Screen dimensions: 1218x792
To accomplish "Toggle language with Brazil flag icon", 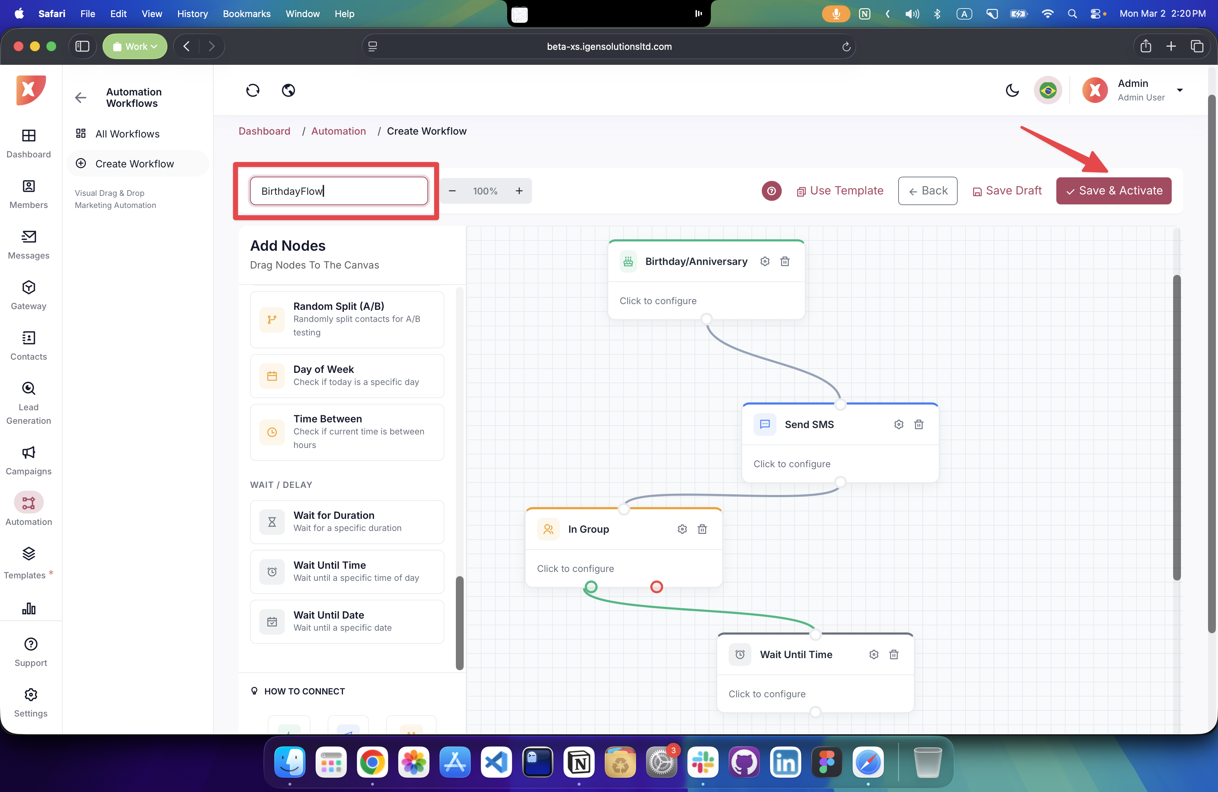I will pos(1047,90).
